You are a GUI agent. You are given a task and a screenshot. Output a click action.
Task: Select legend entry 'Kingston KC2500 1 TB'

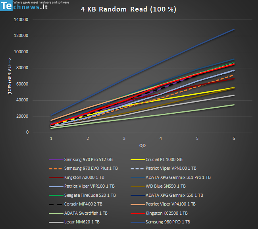[x=159, y=213]
